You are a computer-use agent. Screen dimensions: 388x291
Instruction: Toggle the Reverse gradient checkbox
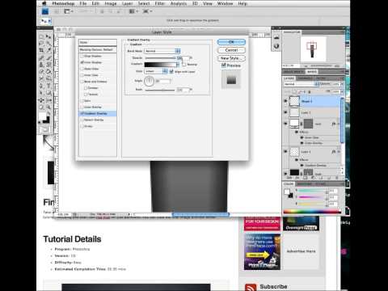184,65
